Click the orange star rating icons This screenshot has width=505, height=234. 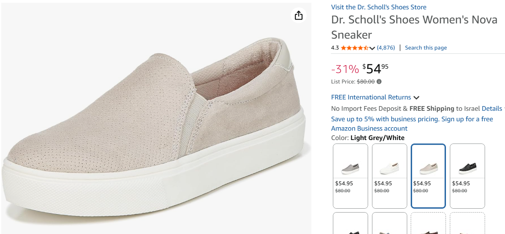tap(354, 48)
